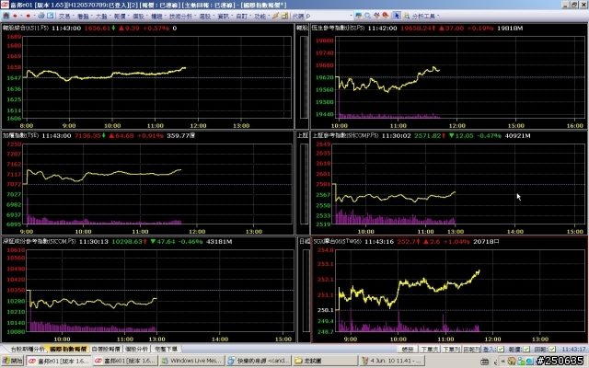Open the 權證 menu
This screenshot has width=589, height=368.
pos(157,17)
